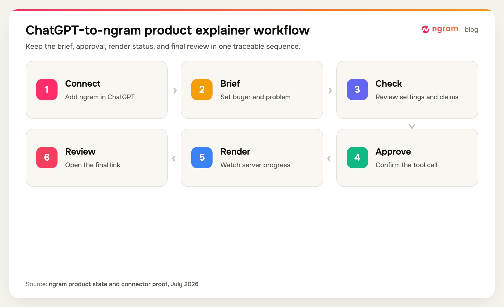Click the green number 4 badge
Image resolution: width=504 pixels, height=307 pixels.
(357, 158)
